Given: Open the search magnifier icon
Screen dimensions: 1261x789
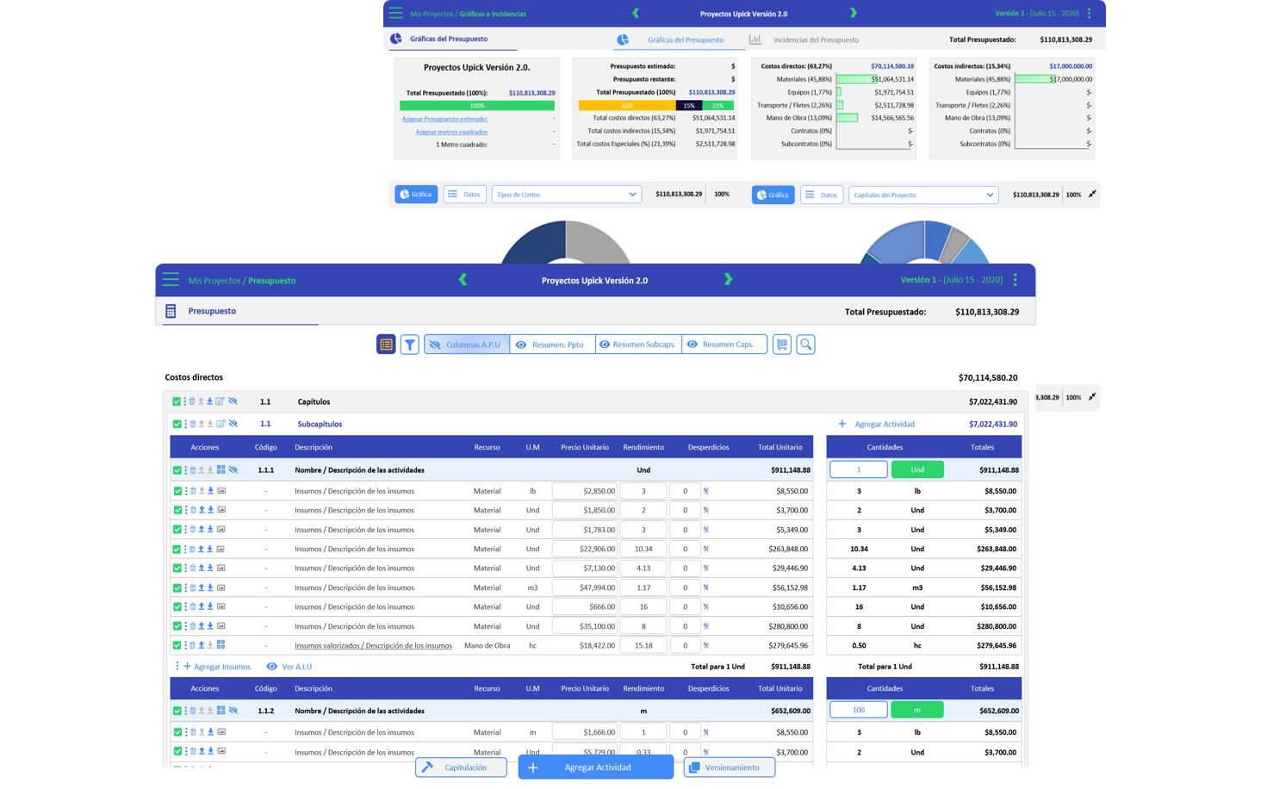Looking at the screenshot, I should [805, 345].
